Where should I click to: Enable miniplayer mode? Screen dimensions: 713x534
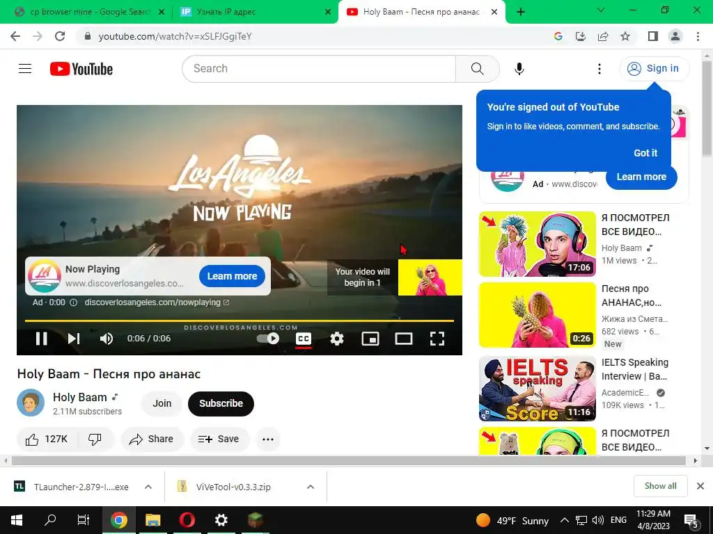(370, 339)
